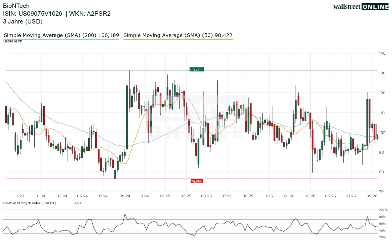The width and height of the screenshot is (392, 245).
Task: Click the 11.25 date axis label
Action: pos(268,196)
